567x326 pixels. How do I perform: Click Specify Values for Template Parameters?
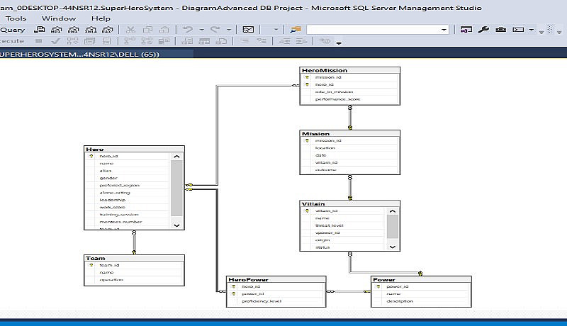coord(325,41)
